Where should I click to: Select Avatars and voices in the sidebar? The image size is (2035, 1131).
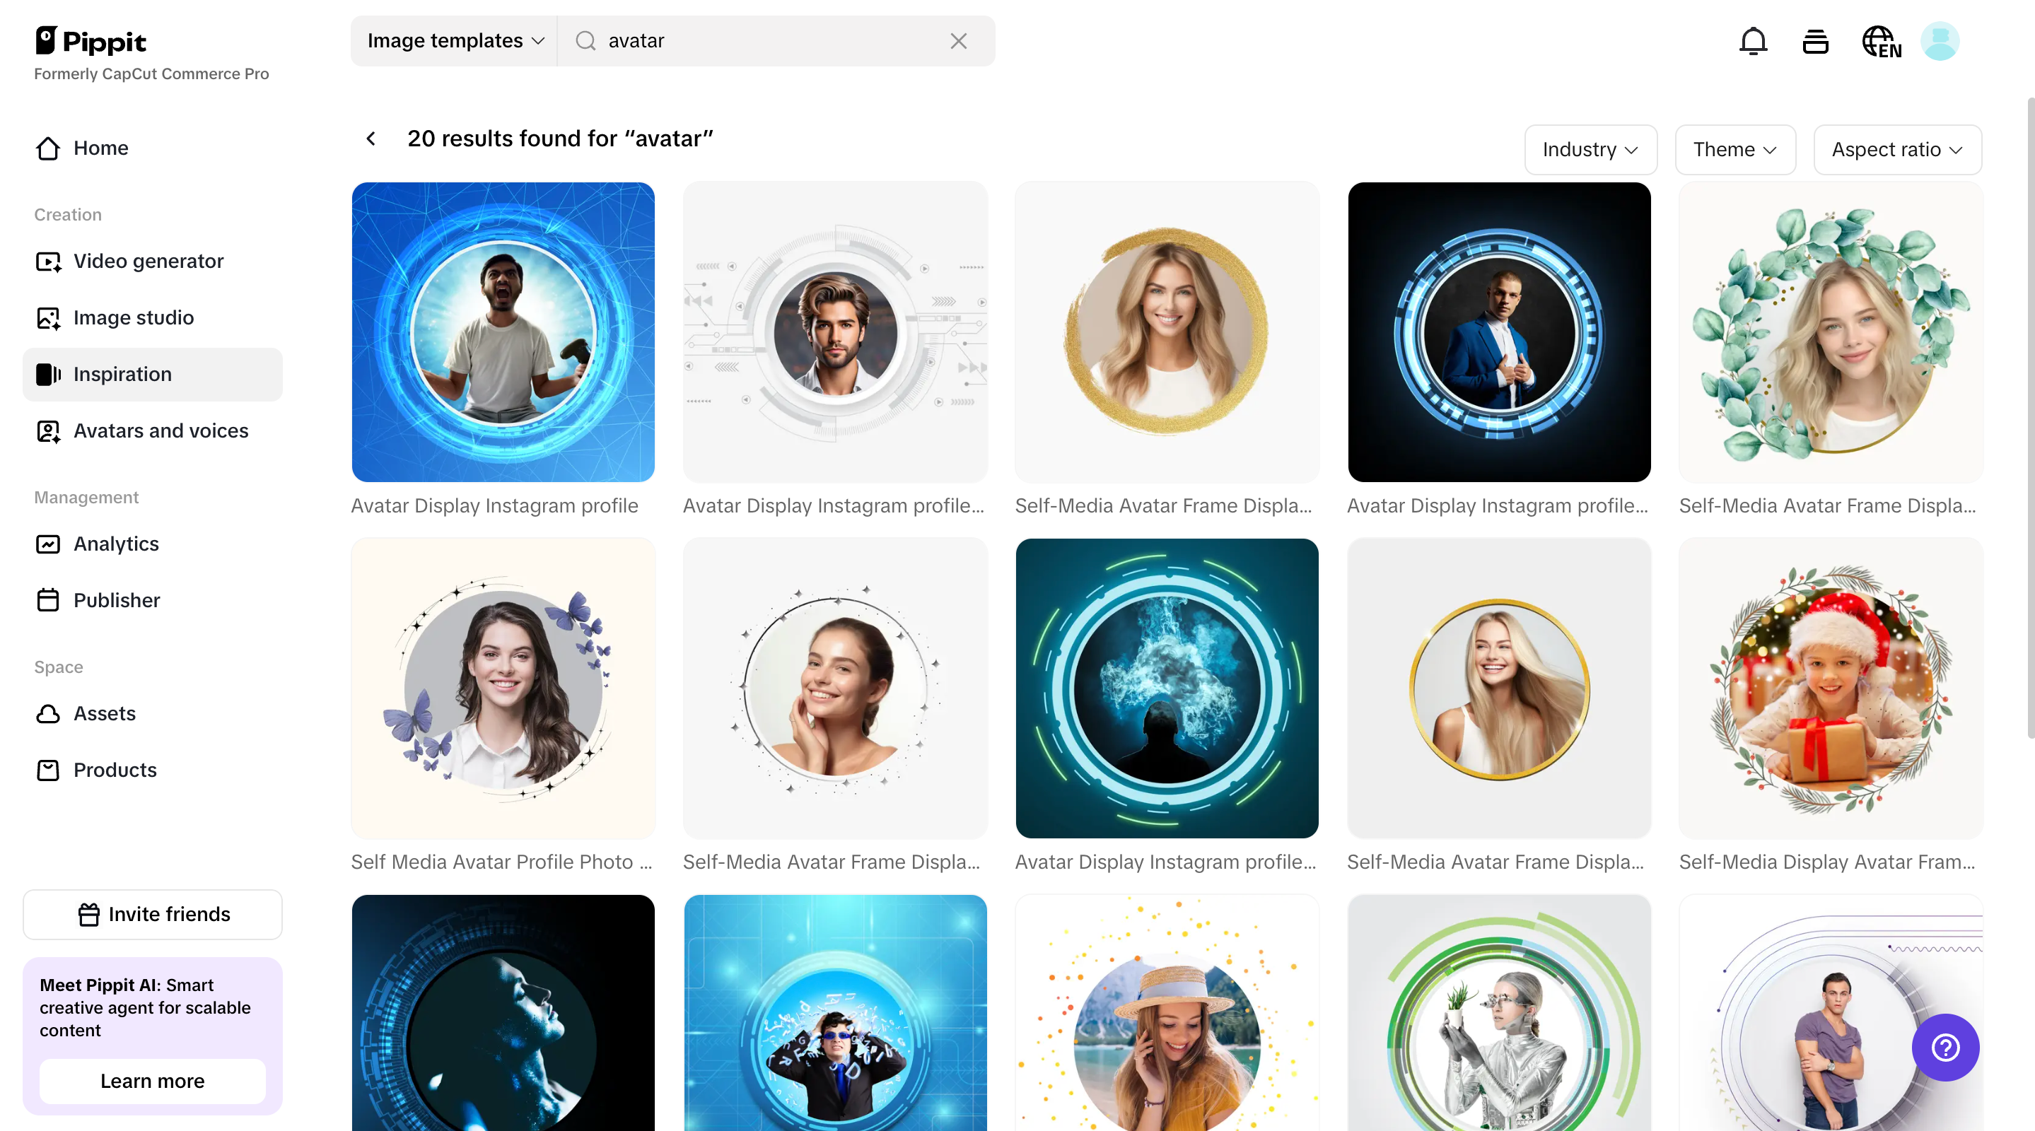tap(160, 430)
